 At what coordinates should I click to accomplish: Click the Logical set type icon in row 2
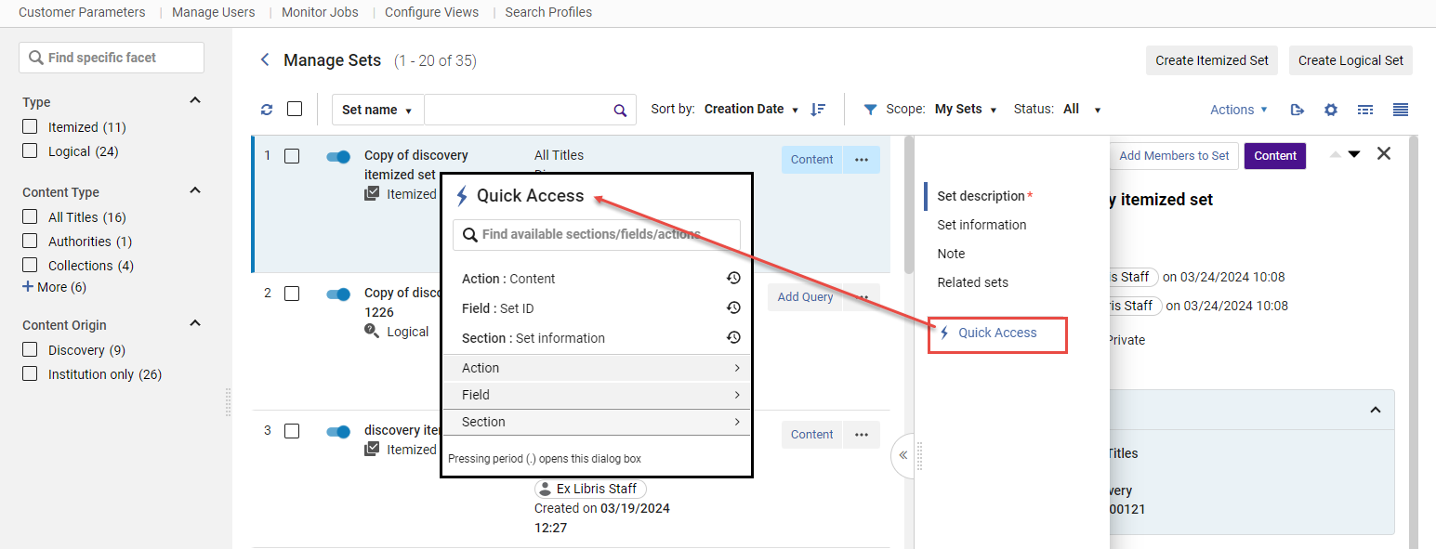[372, 332]
